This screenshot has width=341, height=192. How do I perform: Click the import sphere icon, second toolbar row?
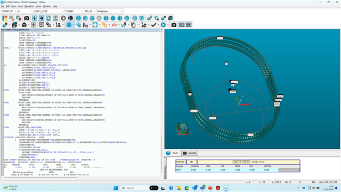click(x=5, y=25)
